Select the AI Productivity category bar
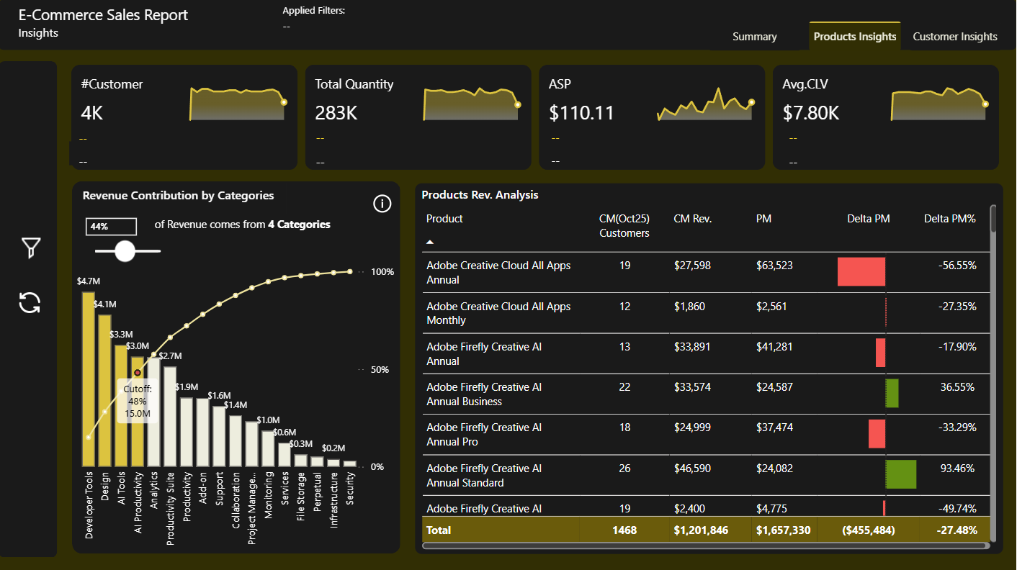Image resolution: width=1017 pixels, height=570 pixels. [138, 412]
